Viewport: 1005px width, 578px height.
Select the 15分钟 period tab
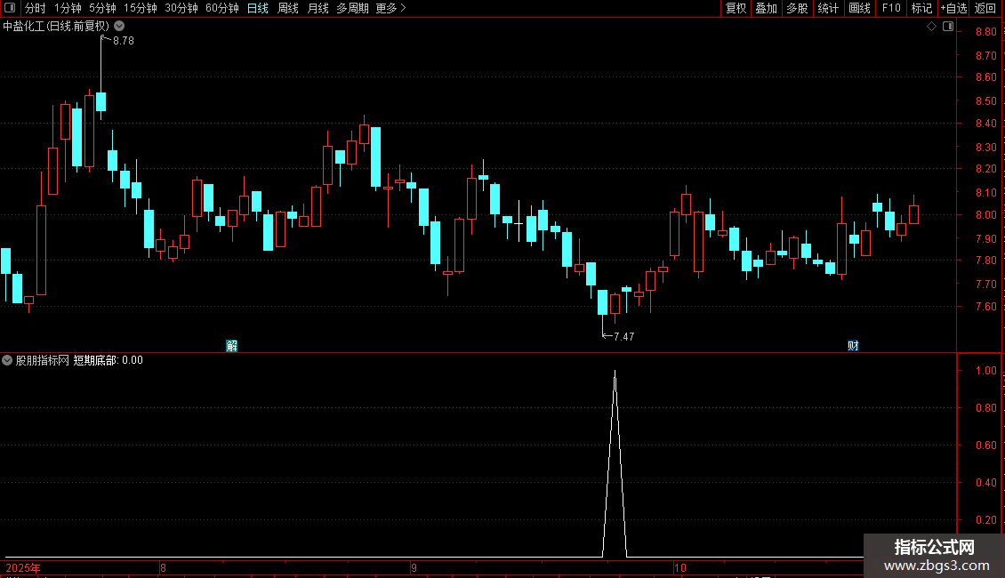pos(140,8)
